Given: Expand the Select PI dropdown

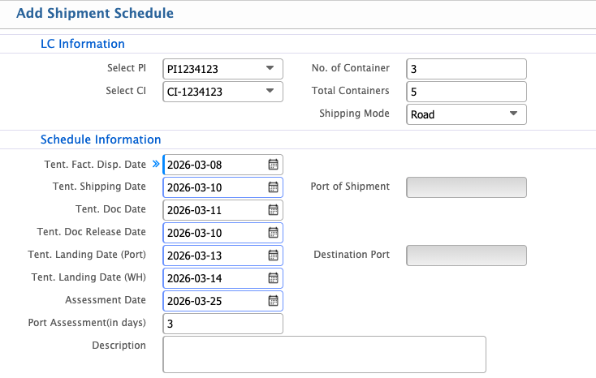Looking at the screenshot, I should [270, 69].
